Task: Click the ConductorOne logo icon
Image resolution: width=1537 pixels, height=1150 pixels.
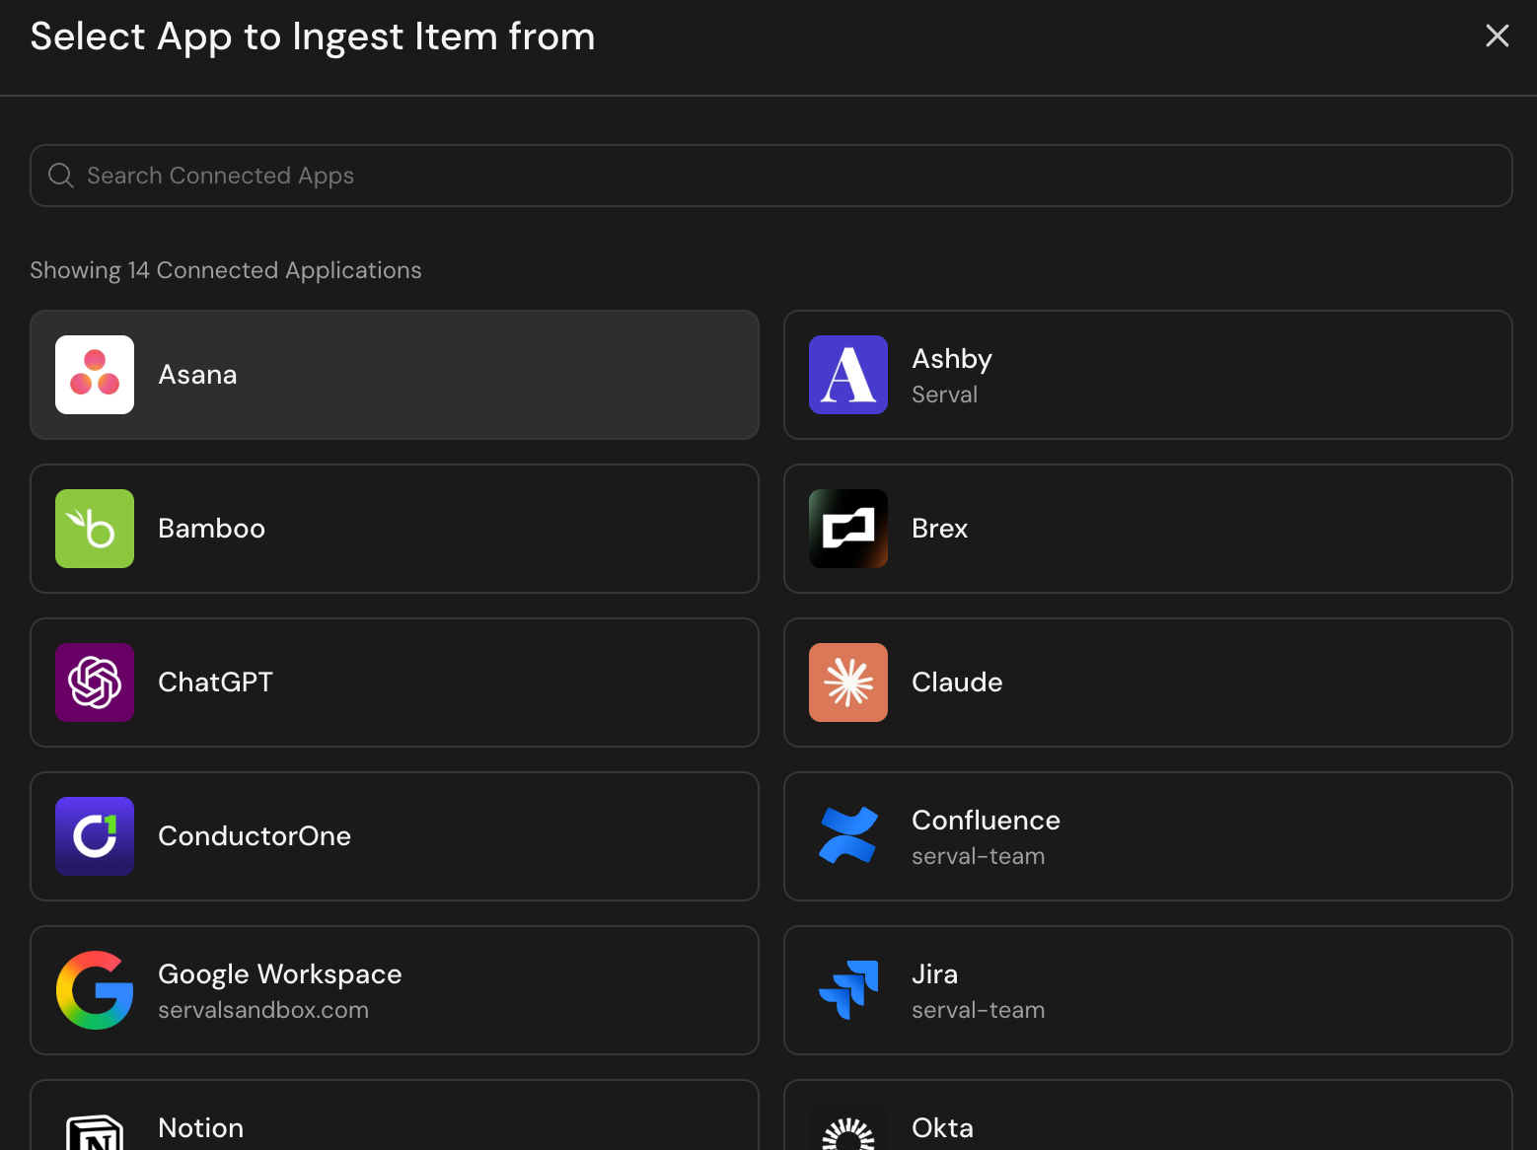Action: (95, 836)
